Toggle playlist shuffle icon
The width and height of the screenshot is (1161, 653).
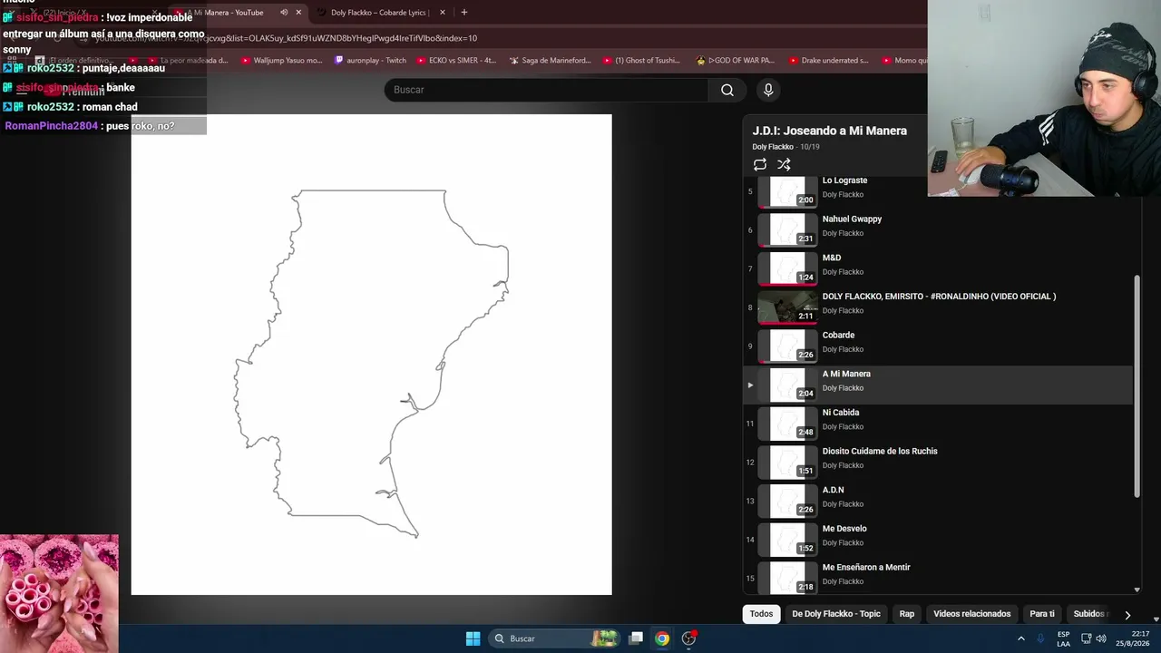(x=784, y=164)
